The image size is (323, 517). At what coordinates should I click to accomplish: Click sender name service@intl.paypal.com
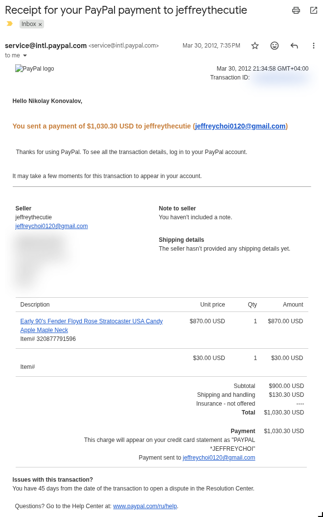pos(46,46)
